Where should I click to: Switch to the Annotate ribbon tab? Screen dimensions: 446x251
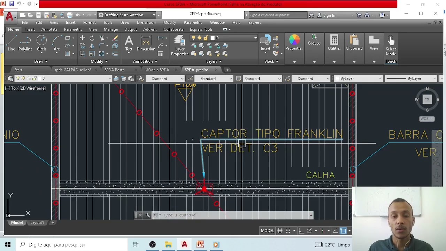tap(49, 30)
